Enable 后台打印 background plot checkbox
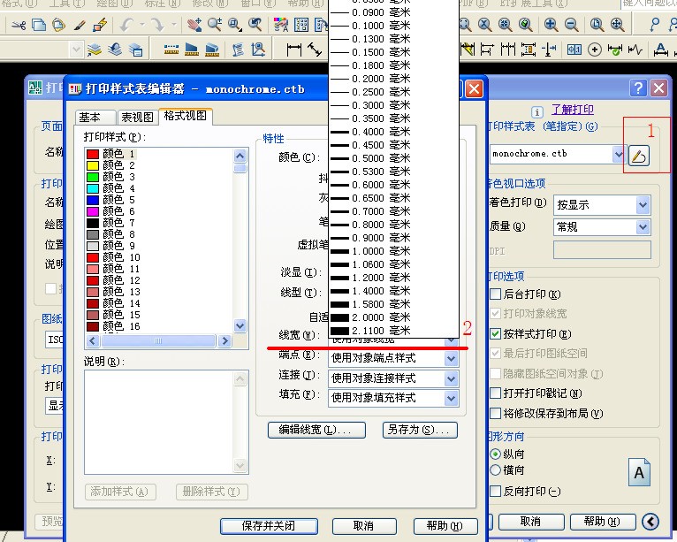Image resolution: width=677 pixels, height=542 pixels. [x=495, y=294]
